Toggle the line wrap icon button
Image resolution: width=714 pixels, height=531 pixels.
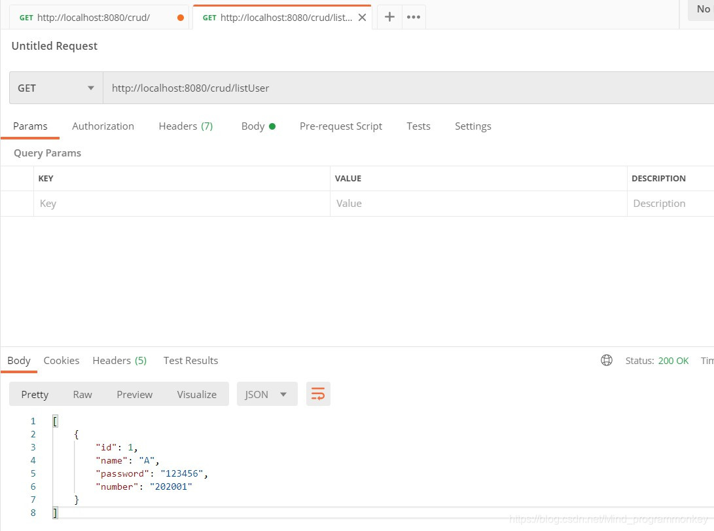(318, 394)
